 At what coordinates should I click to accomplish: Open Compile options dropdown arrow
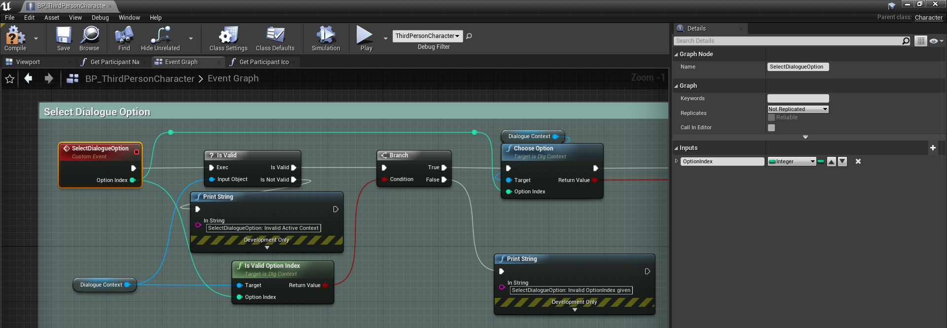pos(36,38)
